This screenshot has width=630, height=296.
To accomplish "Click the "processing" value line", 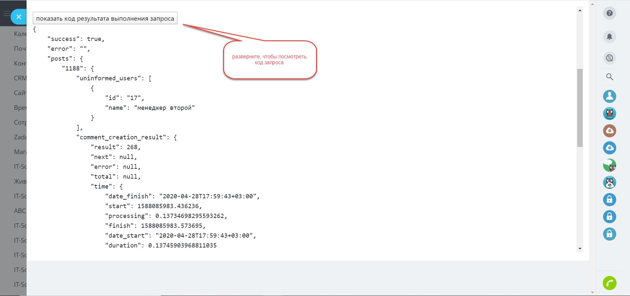I will tap(166, 216).
